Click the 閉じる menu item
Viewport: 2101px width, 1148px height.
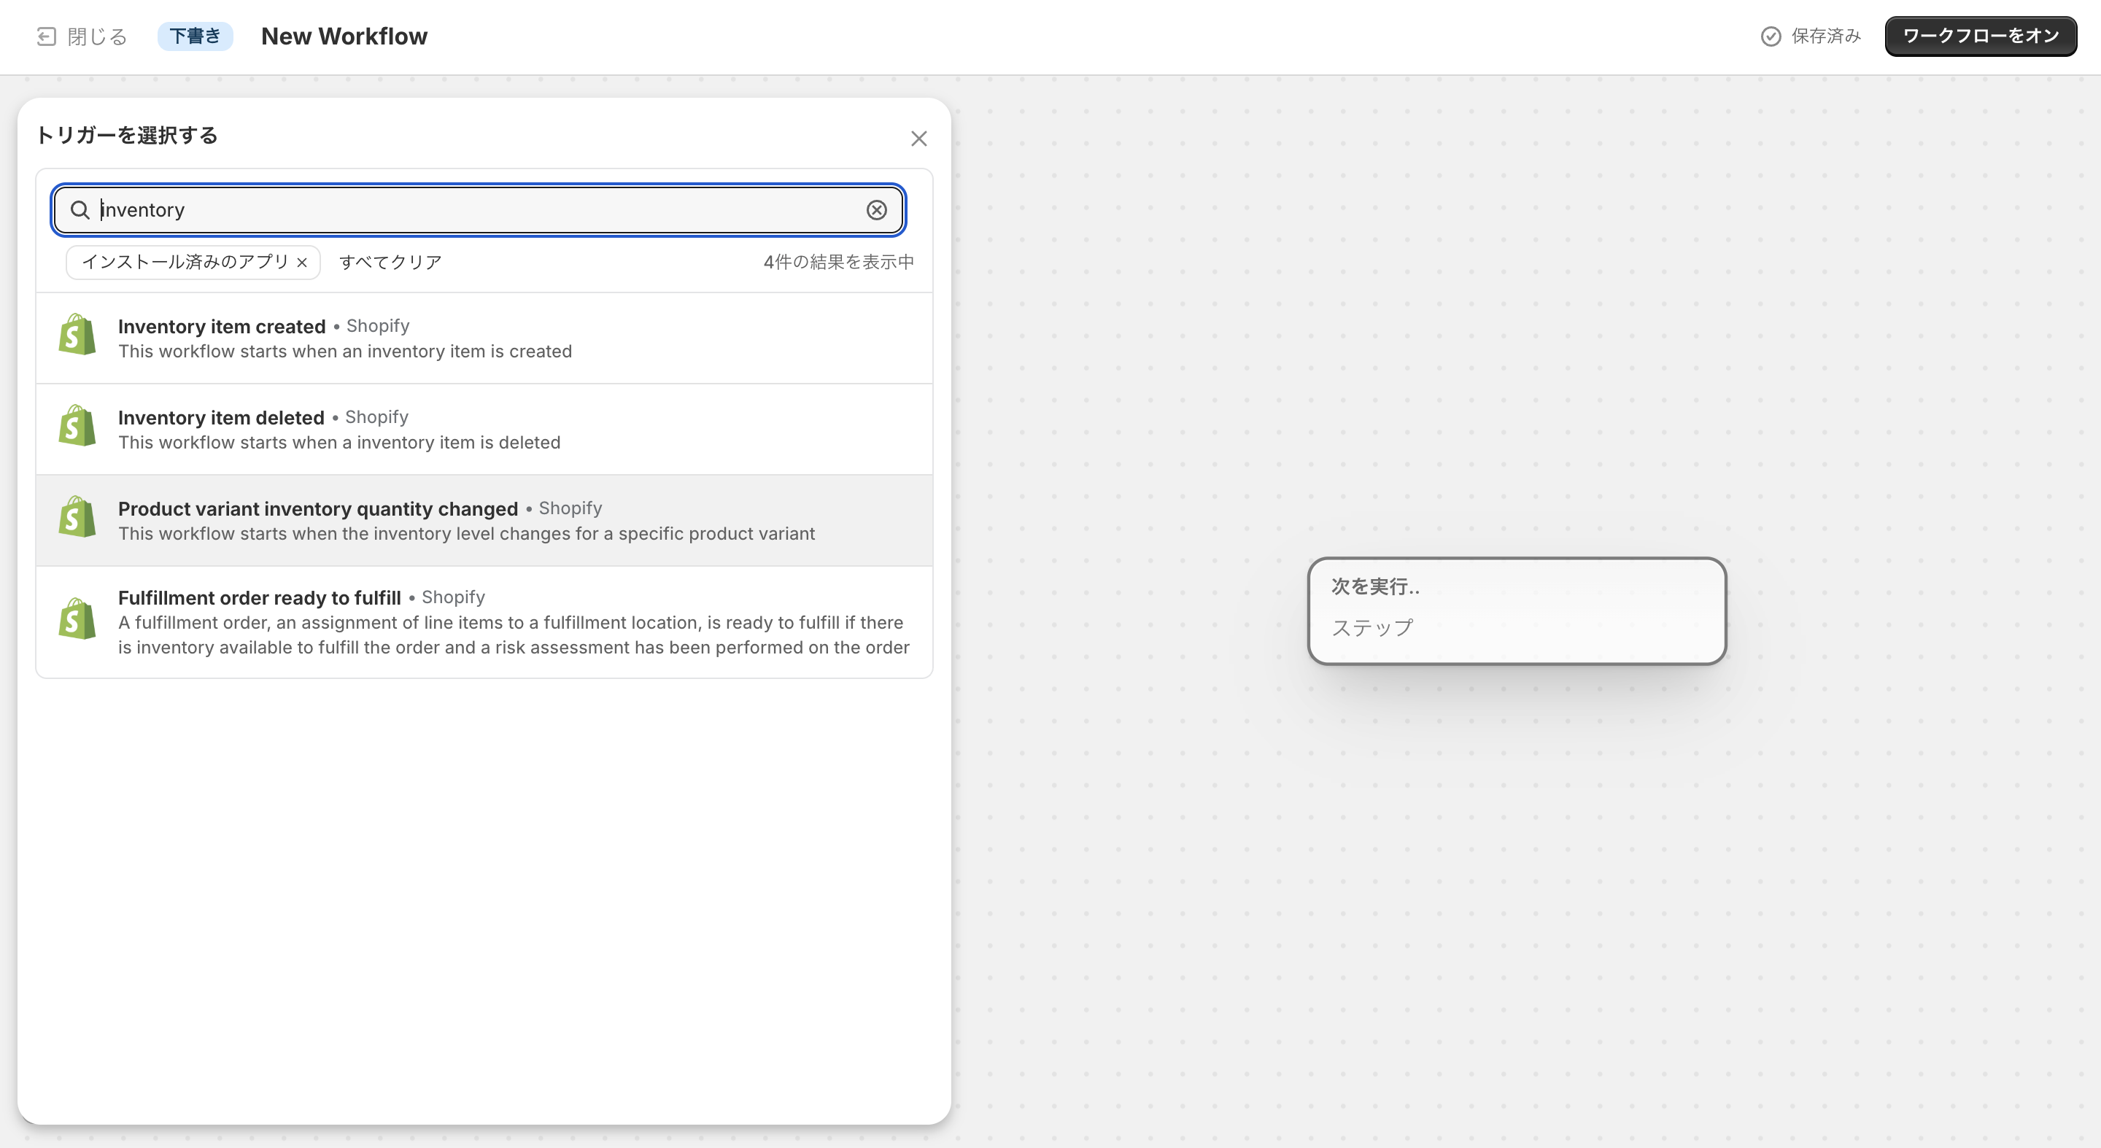pos(96,36)
